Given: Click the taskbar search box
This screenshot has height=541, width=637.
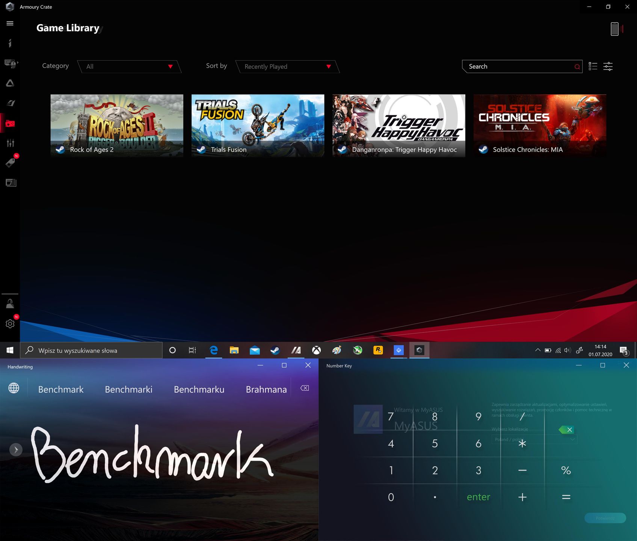Looking at the screenshot, I should (91, 350).
